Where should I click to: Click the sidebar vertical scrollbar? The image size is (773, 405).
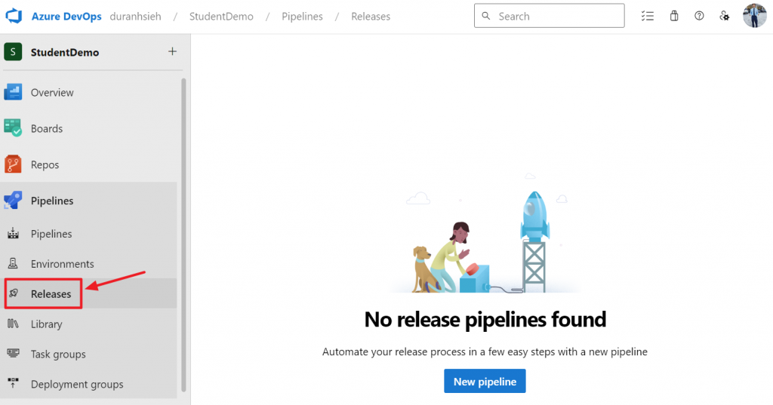click(184, 235)
